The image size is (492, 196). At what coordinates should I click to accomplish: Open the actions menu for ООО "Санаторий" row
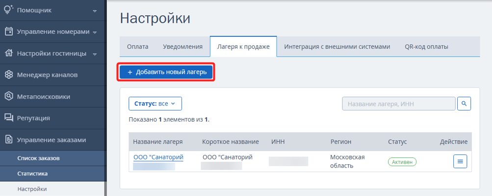point(460,161)
